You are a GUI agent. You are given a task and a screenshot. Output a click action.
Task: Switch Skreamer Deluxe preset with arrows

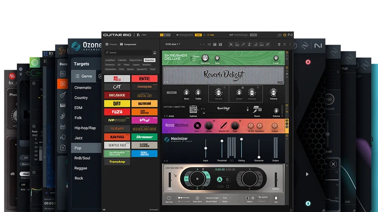(x=166, y=63)
